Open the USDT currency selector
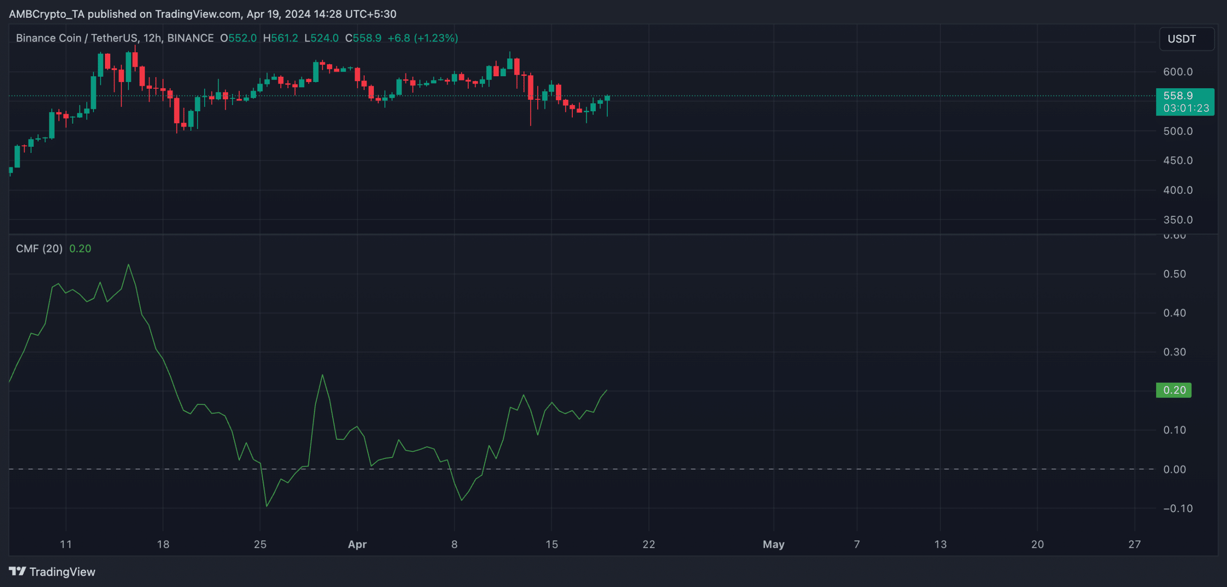 tap(1186, 39)
